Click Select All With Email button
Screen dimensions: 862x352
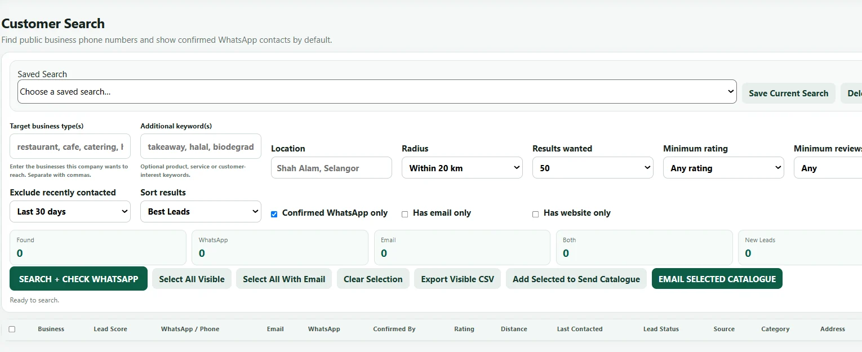coord(284,279)
